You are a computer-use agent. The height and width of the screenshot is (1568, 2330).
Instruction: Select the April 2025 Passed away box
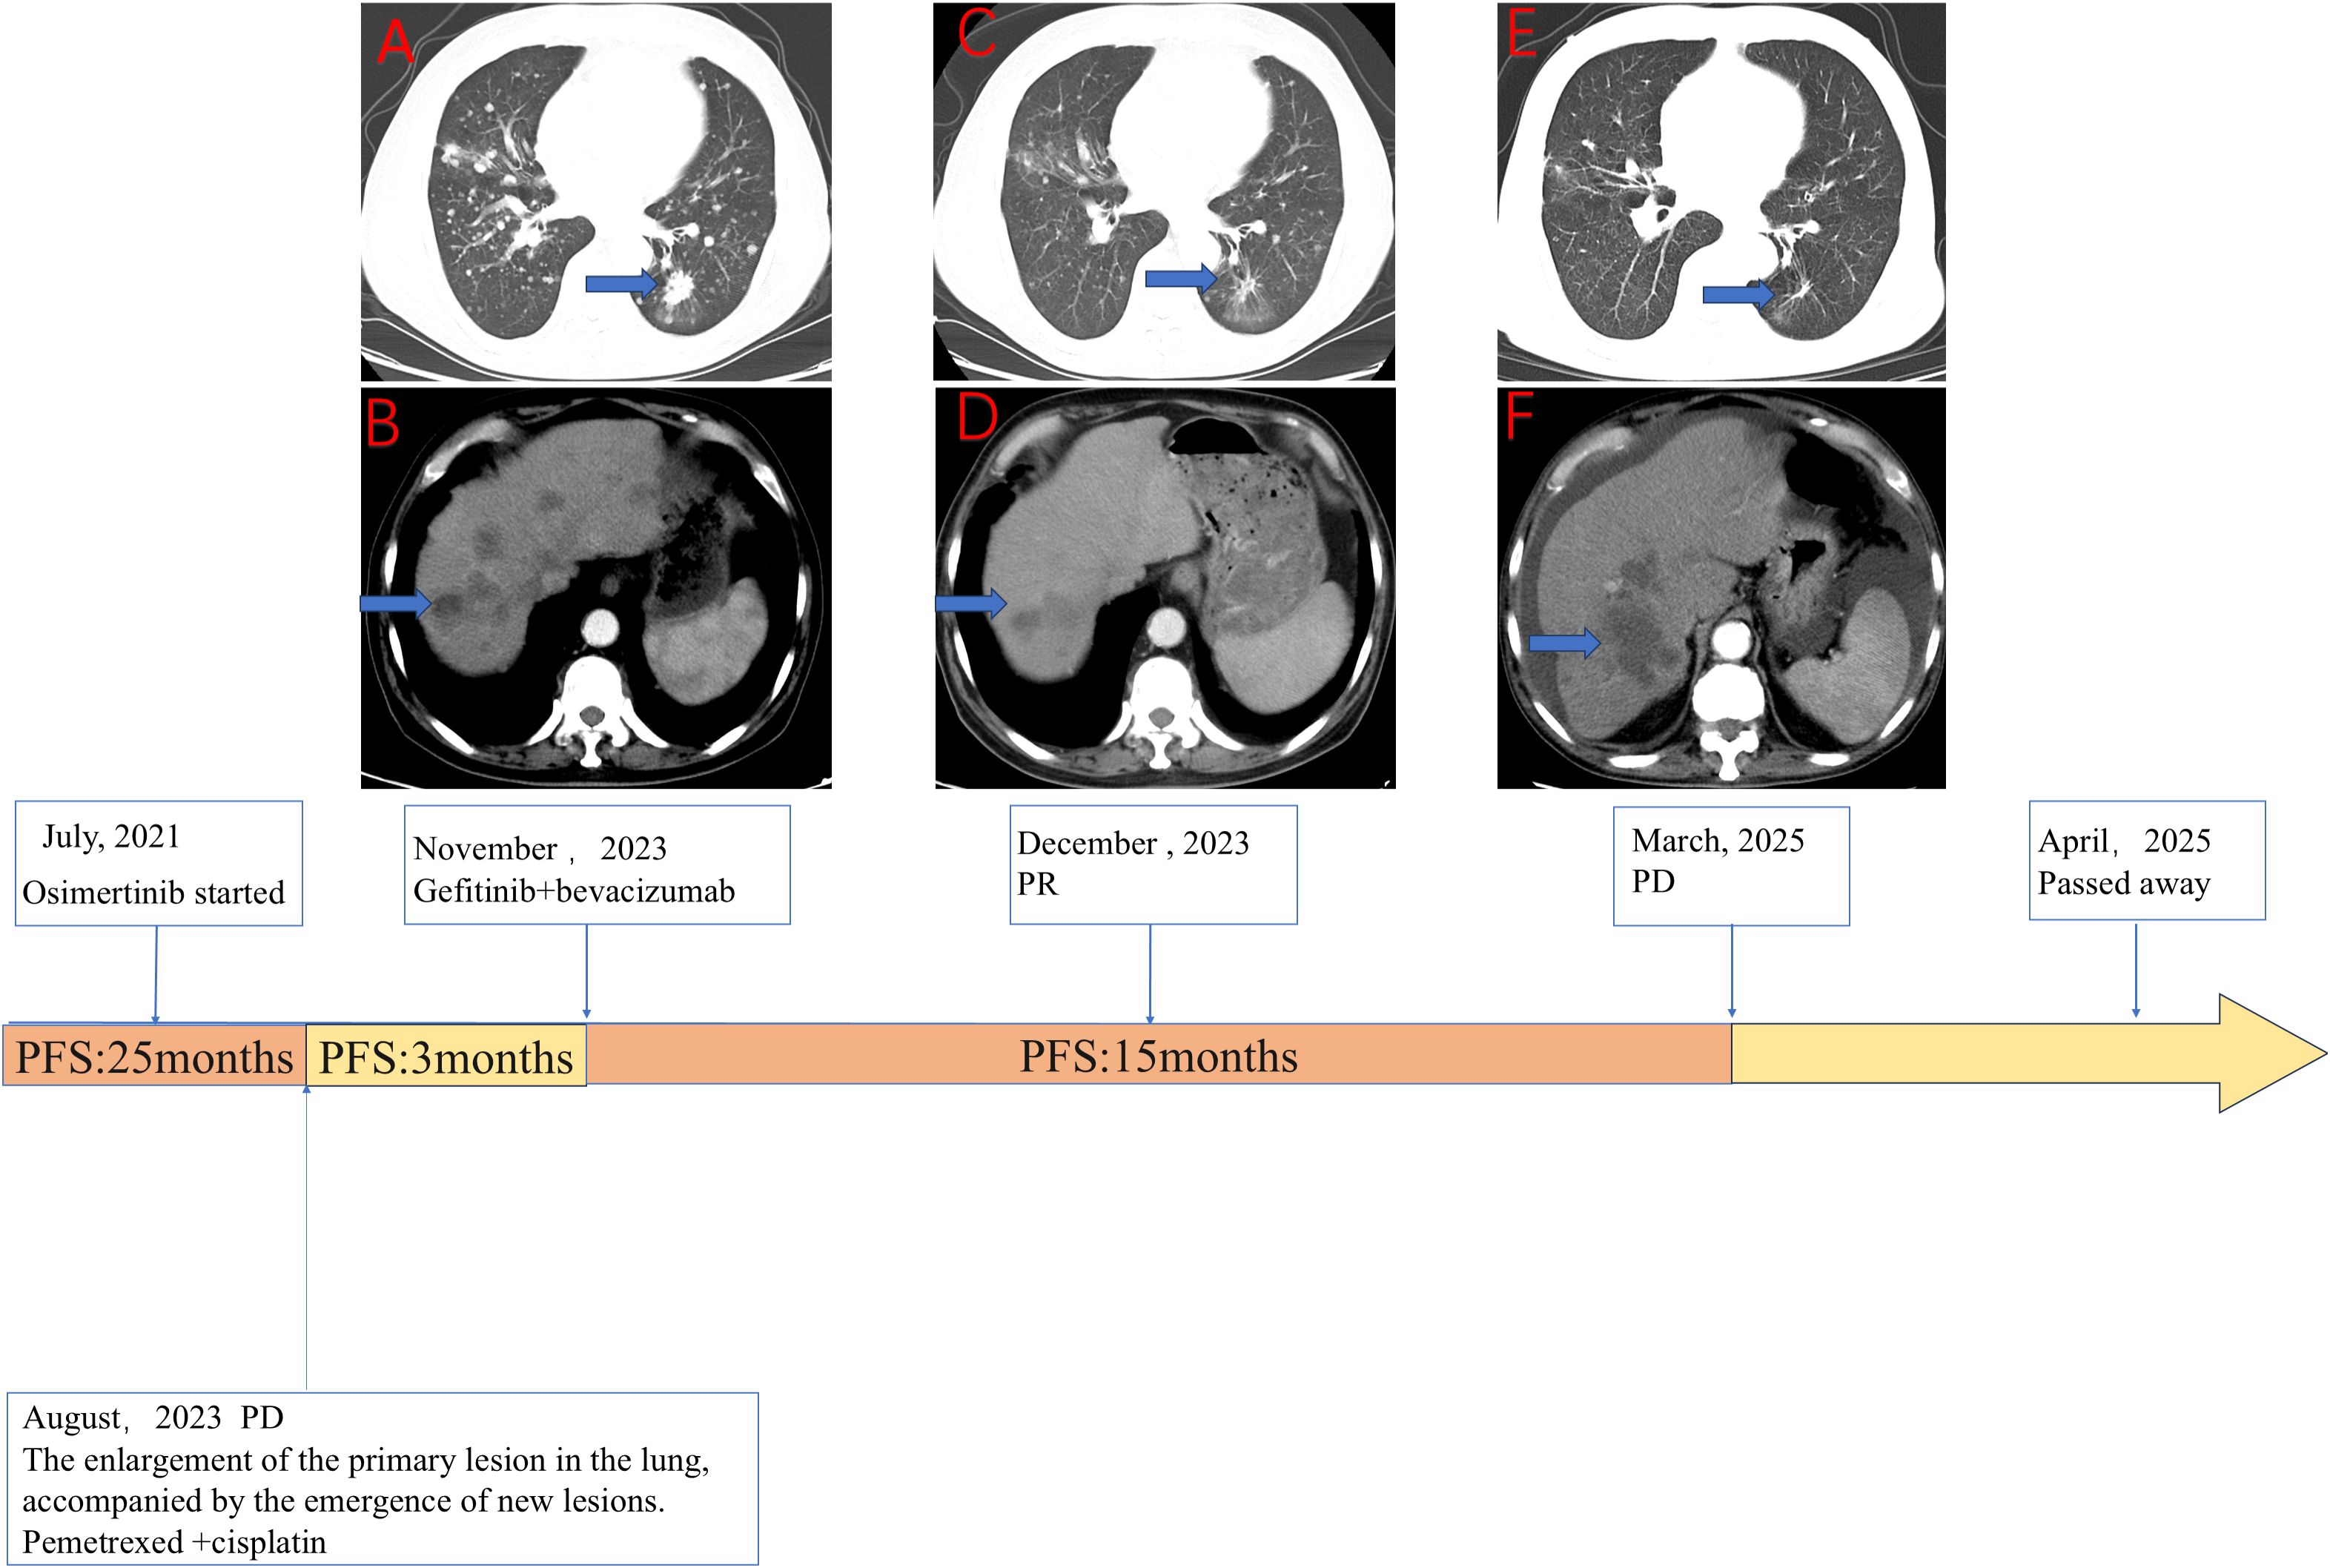pyautogui.click(x=2146, y=860)
